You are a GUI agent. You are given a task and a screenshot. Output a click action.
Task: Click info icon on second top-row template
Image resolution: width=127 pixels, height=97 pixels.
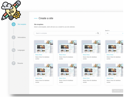75,42
